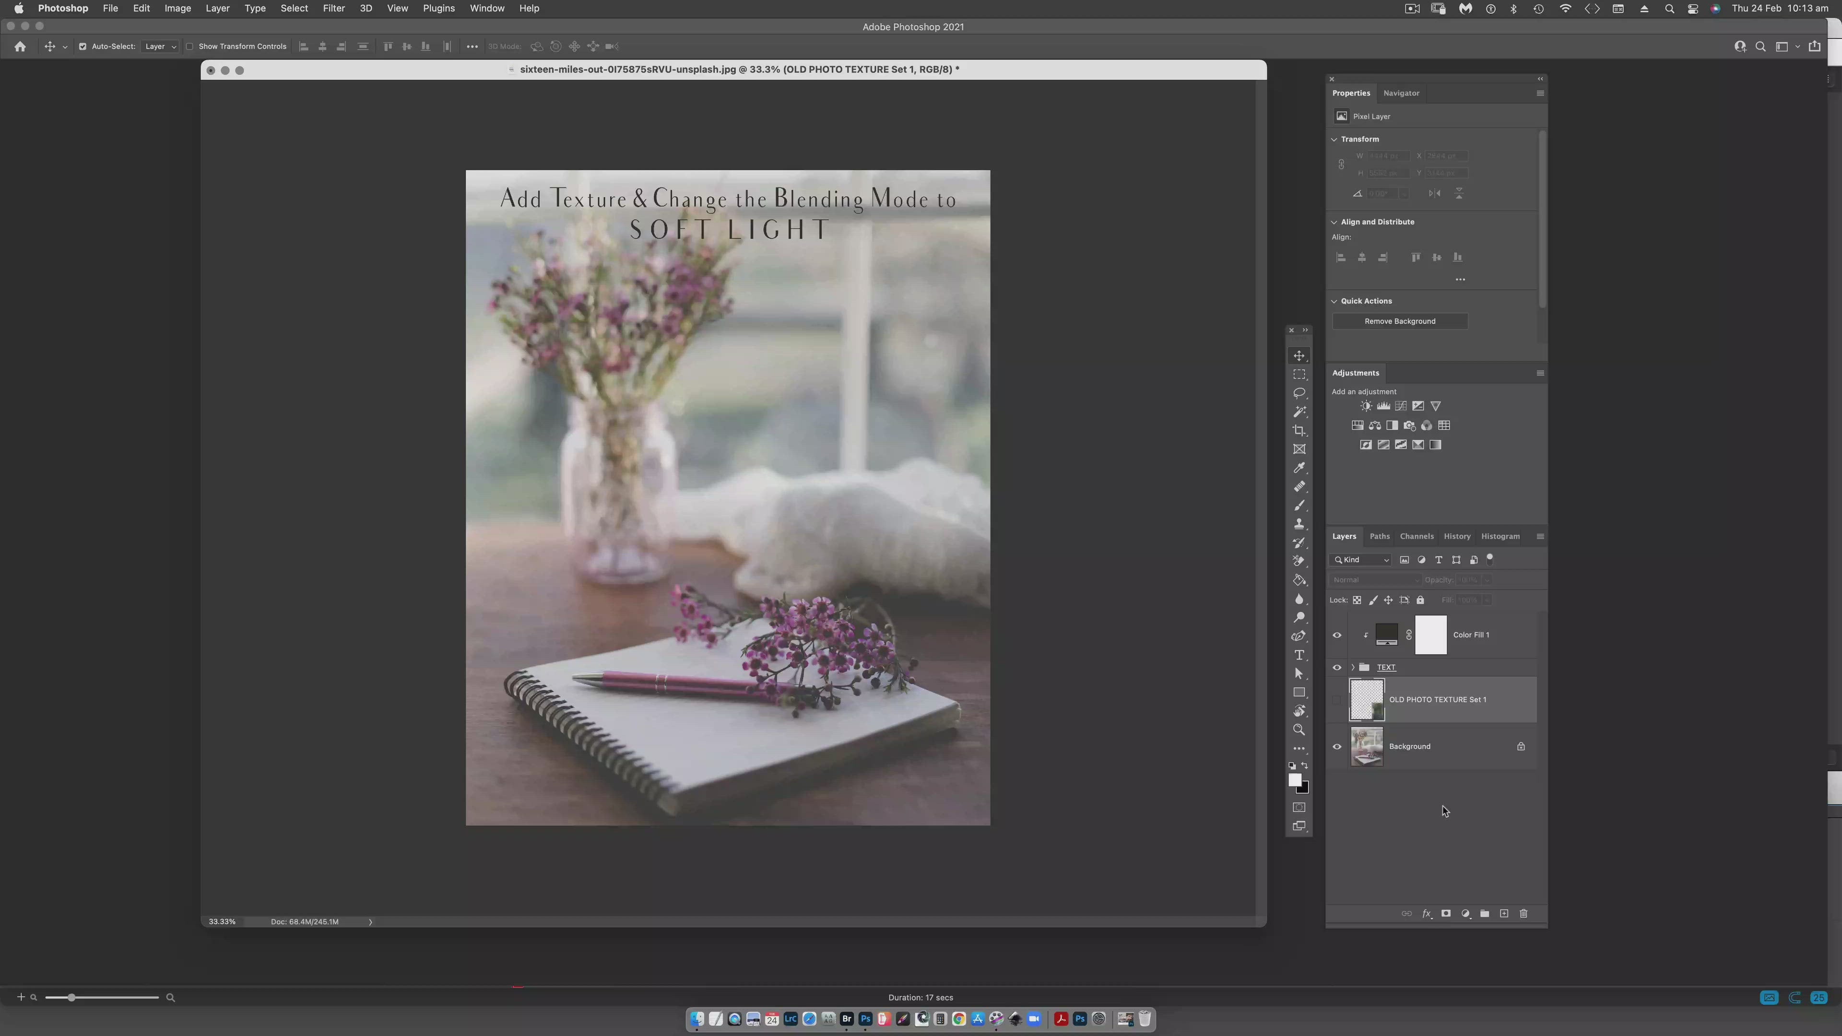Hide the Background layer visibility eye

[x=1336, y=746]
